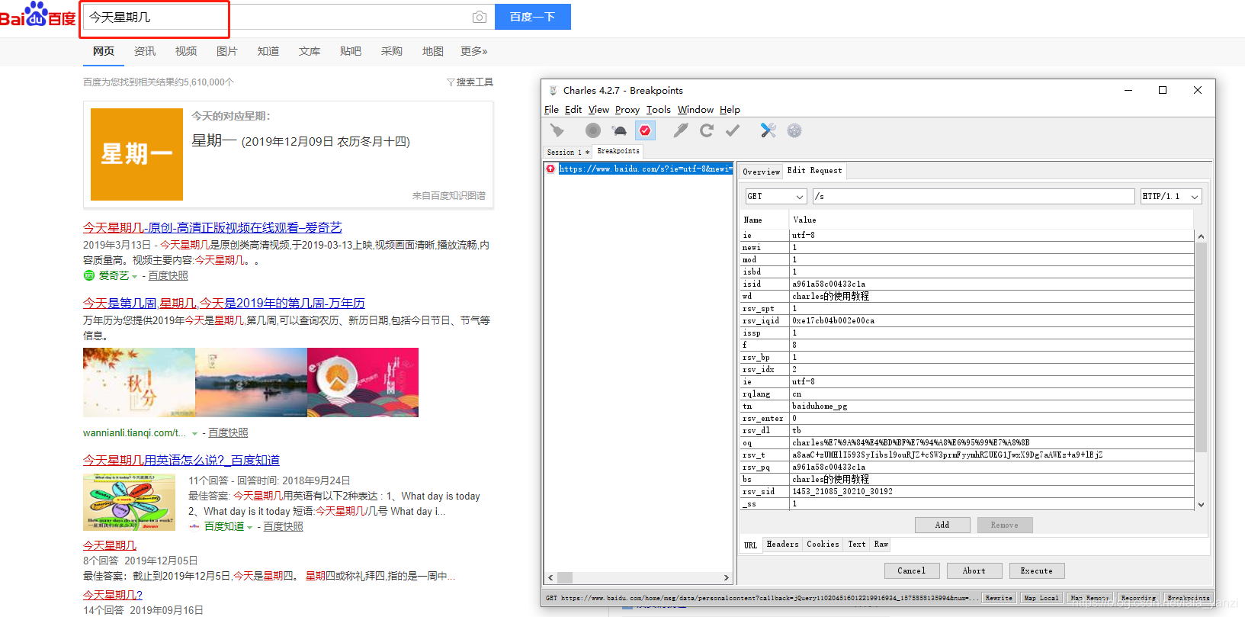Open Tools via the wrench-screwdriver icon
Image resolution: width=1245 pixels, height=617 pixels.
tap(768, 130)
